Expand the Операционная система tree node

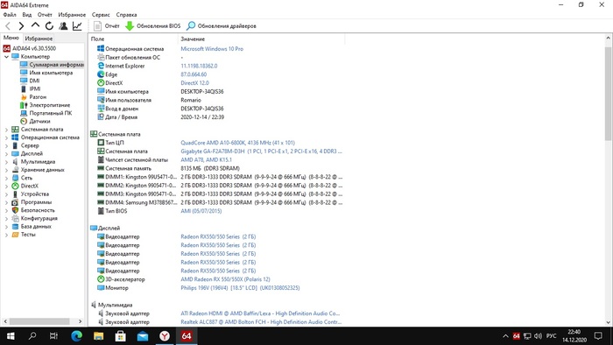(x=6, y=137)
